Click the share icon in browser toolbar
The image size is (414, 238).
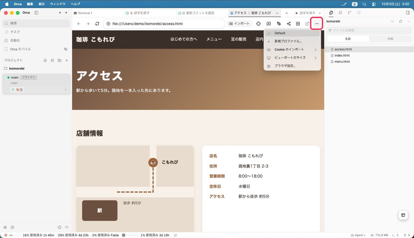coord(289,24)
